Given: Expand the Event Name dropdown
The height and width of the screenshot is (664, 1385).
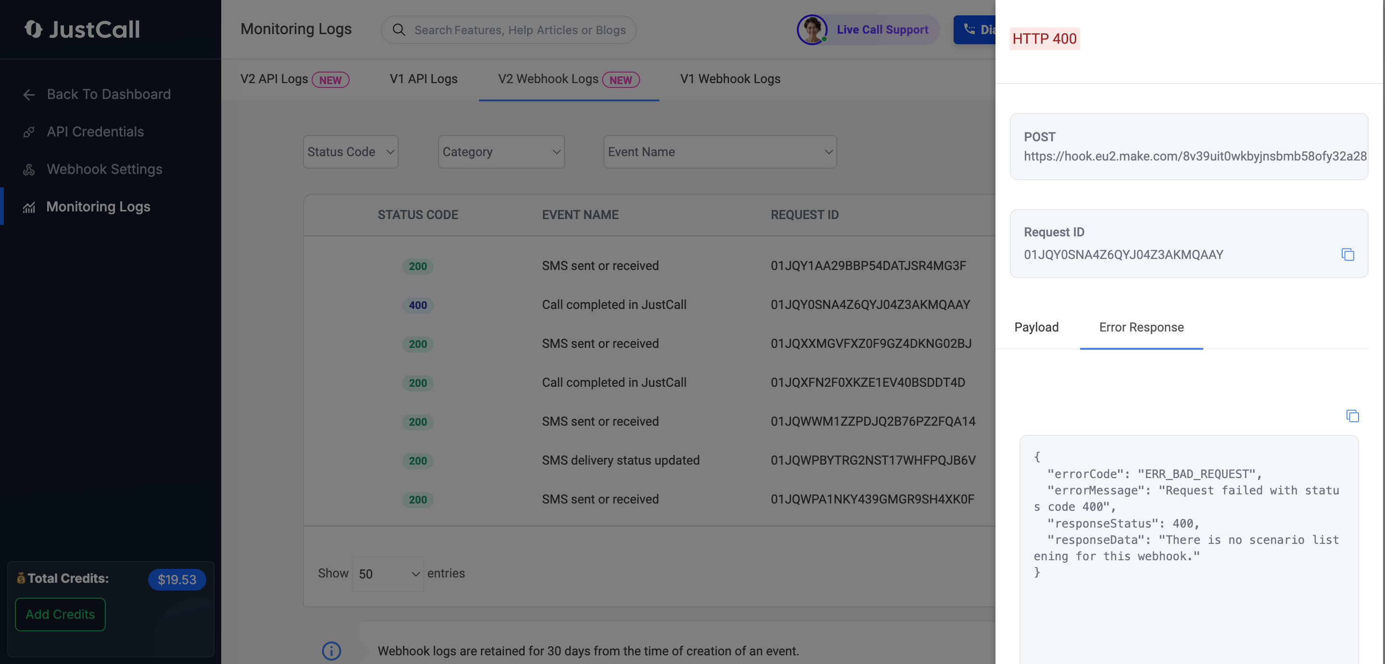Looking at the screenshot, I should tap(719, 152).
